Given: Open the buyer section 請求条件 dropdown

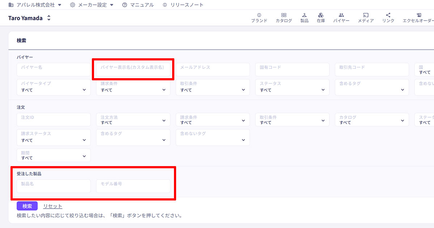Looking at the screenshot, I should pos(133,87).
